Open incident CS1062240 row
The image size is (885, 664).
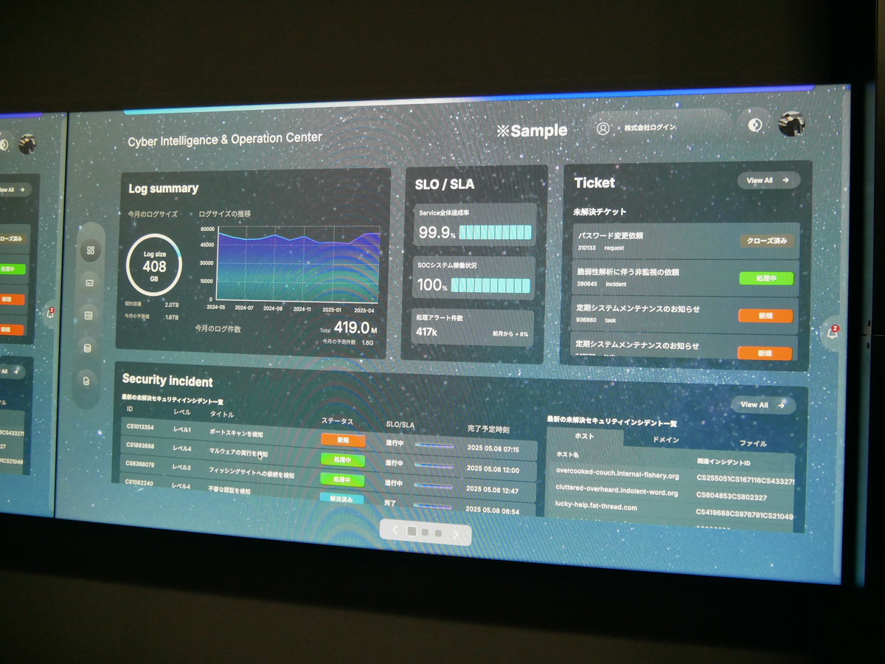(x=327, y=492)
